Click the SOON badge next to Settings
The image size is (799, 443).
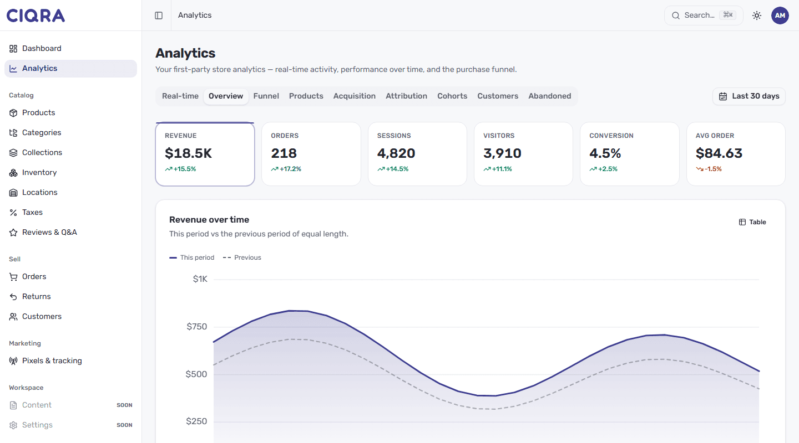click(124, 425)
